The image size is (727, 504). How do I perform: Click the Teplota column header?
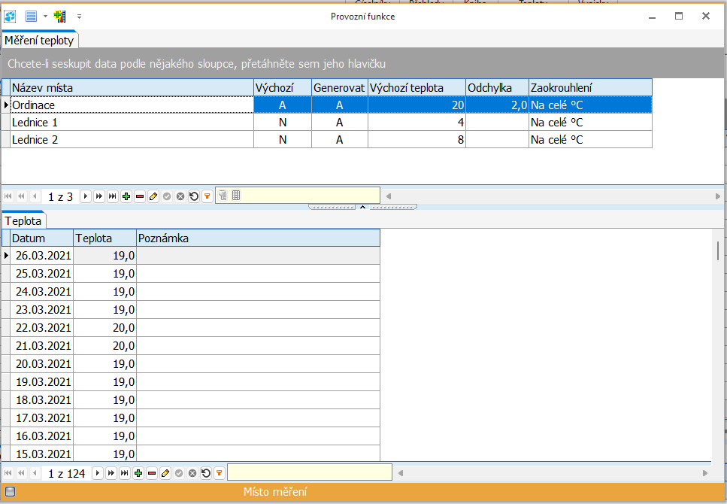click(105, 238)
